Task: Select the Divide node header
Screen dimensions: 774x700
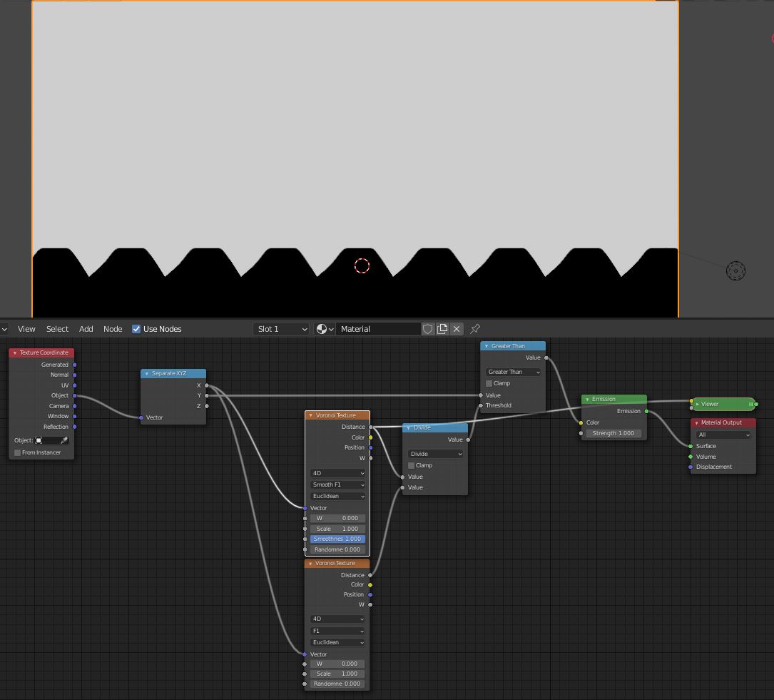Action: (435, 428)
